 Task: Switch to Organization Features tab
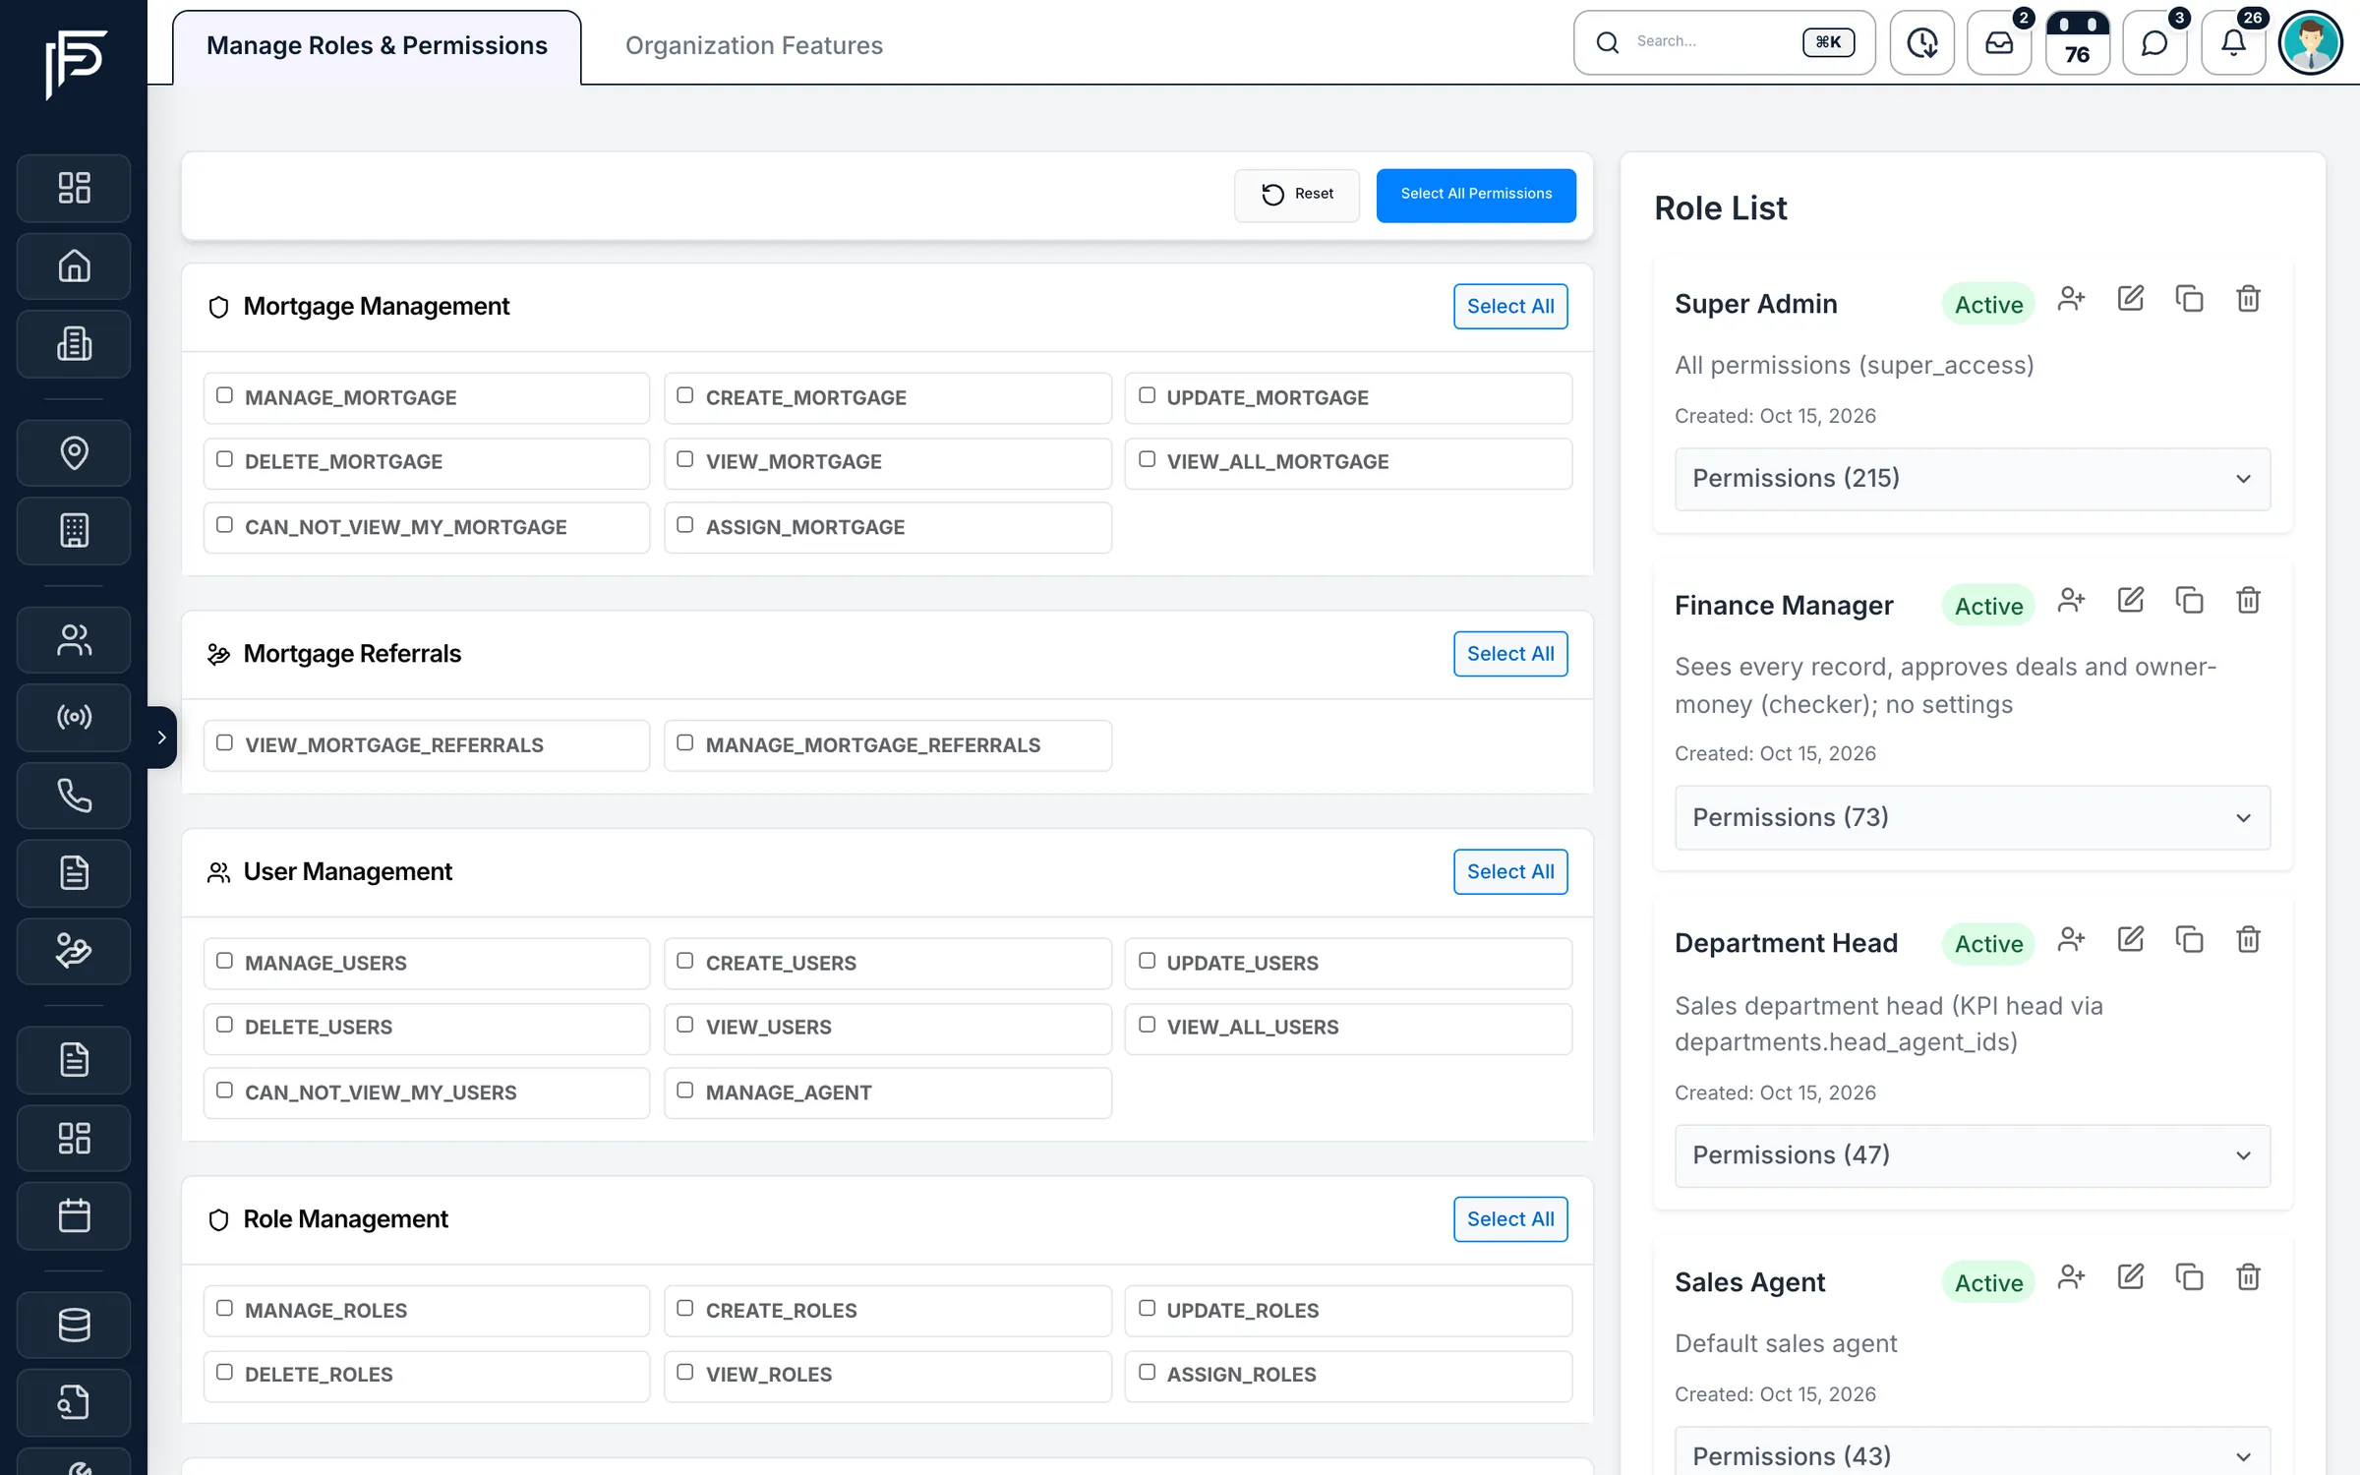pyautogui.click(x=754, y=45)
